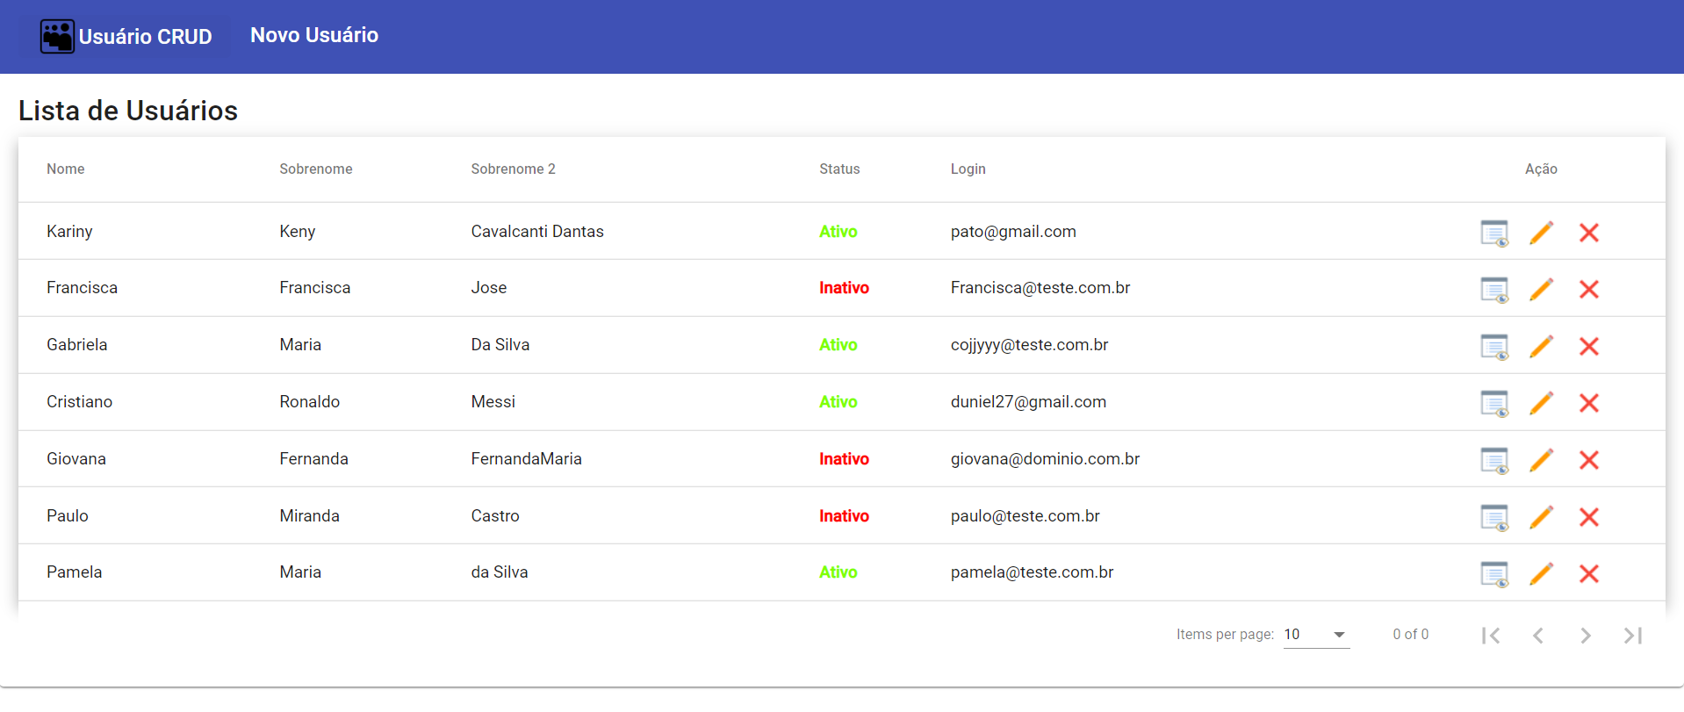Open the Novo Usuário menu link
Image resolution: width=1684 pixels, height=712 pixels.
(314, 35)
